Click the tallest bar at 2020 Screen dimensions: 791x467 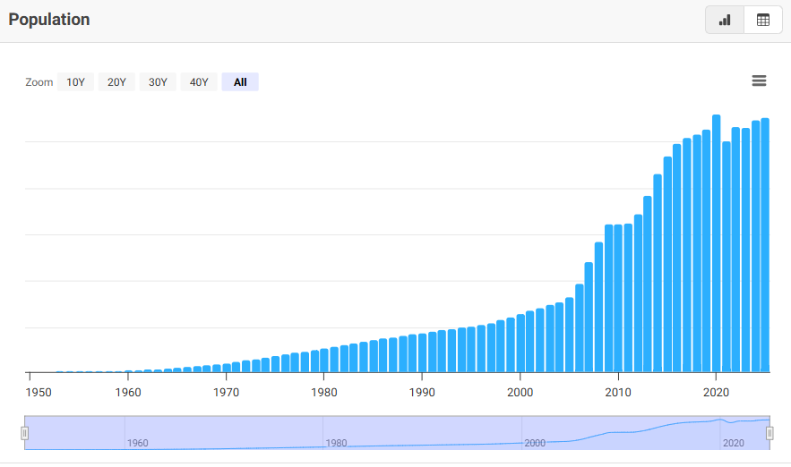716,244
